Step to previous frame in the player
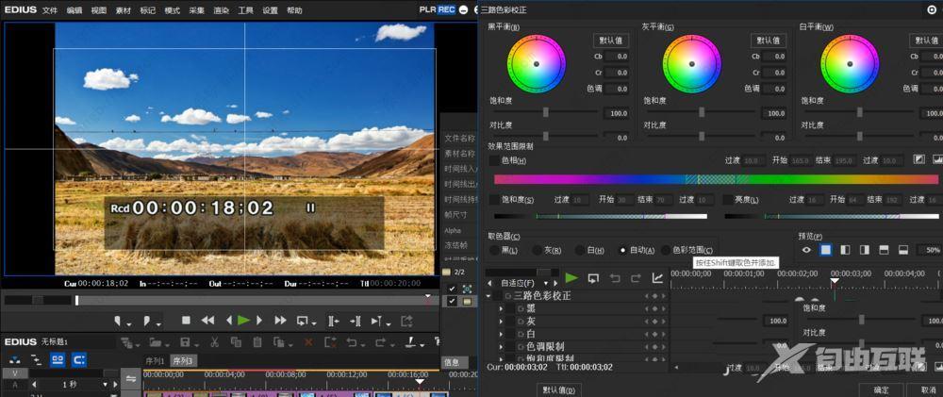 (x=229, y=321)
